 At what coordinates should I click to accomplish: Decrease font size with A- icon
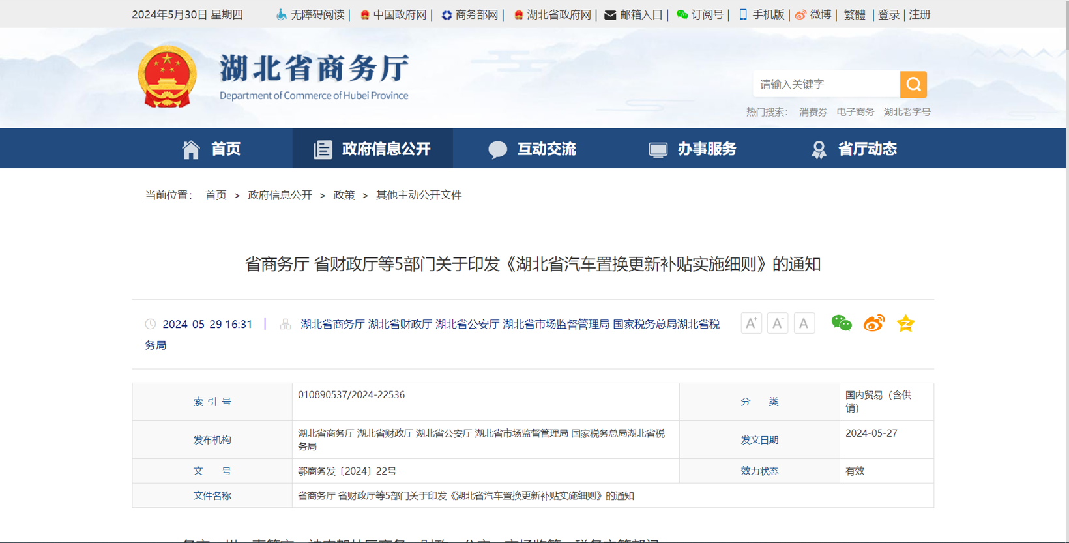777,323
